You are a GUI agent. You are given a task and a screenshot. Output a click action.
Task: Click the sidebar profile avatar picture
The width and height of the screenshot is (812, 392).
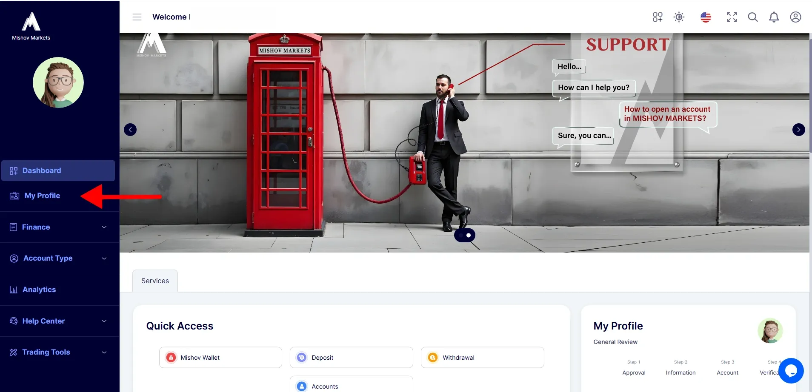coord(58,82)
